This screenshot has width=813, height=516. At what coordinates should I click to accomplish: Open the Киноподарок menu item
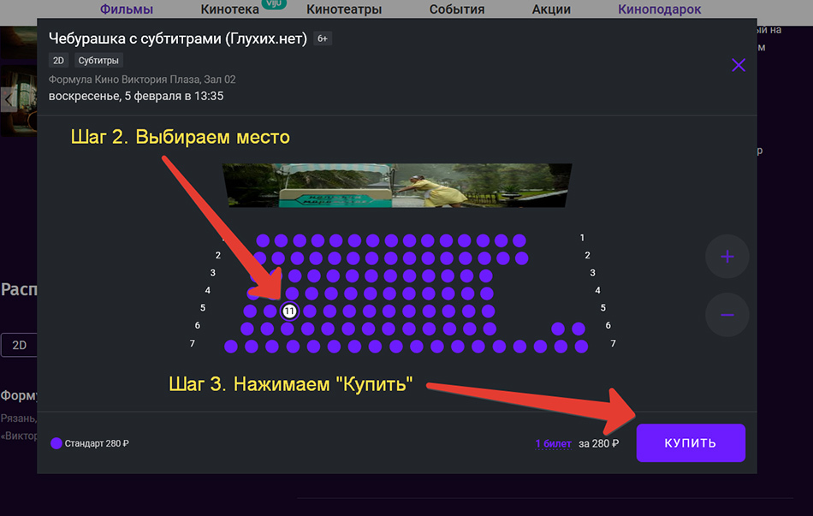pyautogui.click(x=659, y=9)
